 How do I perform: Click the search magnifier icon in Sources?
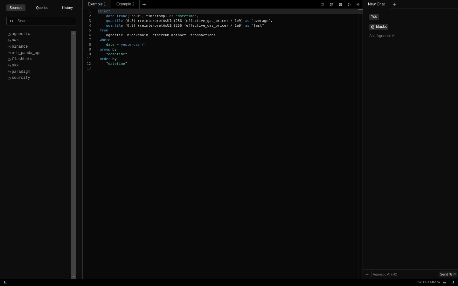pyautogui.click(x=12, y=21)
